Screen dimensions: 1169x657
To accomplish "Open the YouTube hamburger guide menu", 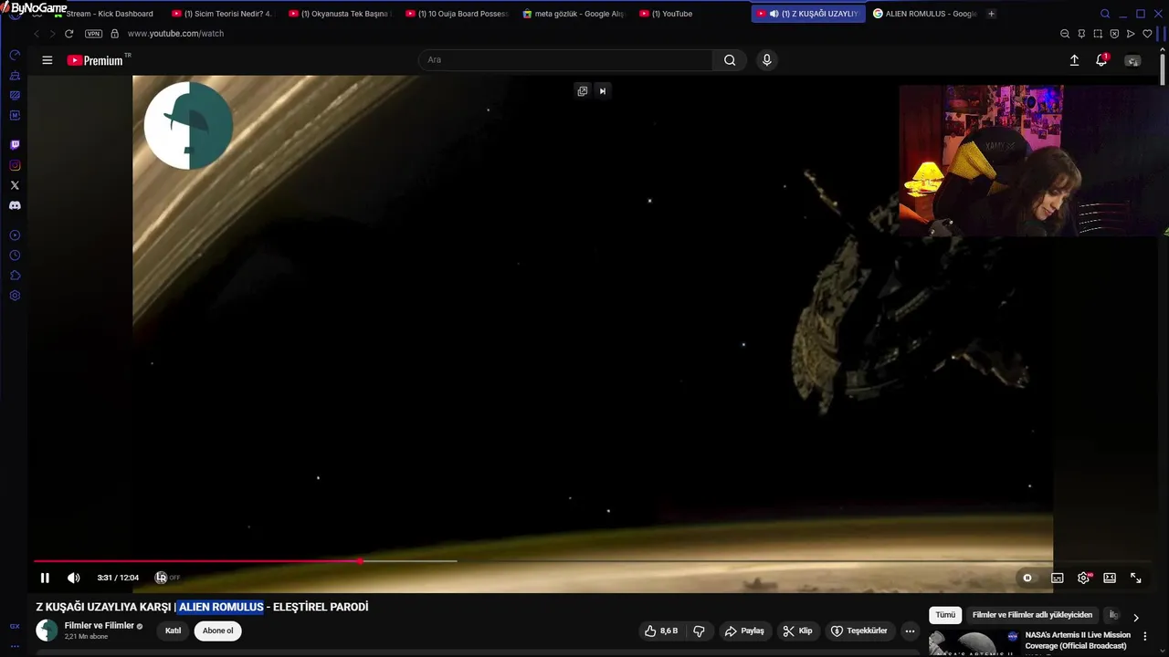I will (47, 60).
